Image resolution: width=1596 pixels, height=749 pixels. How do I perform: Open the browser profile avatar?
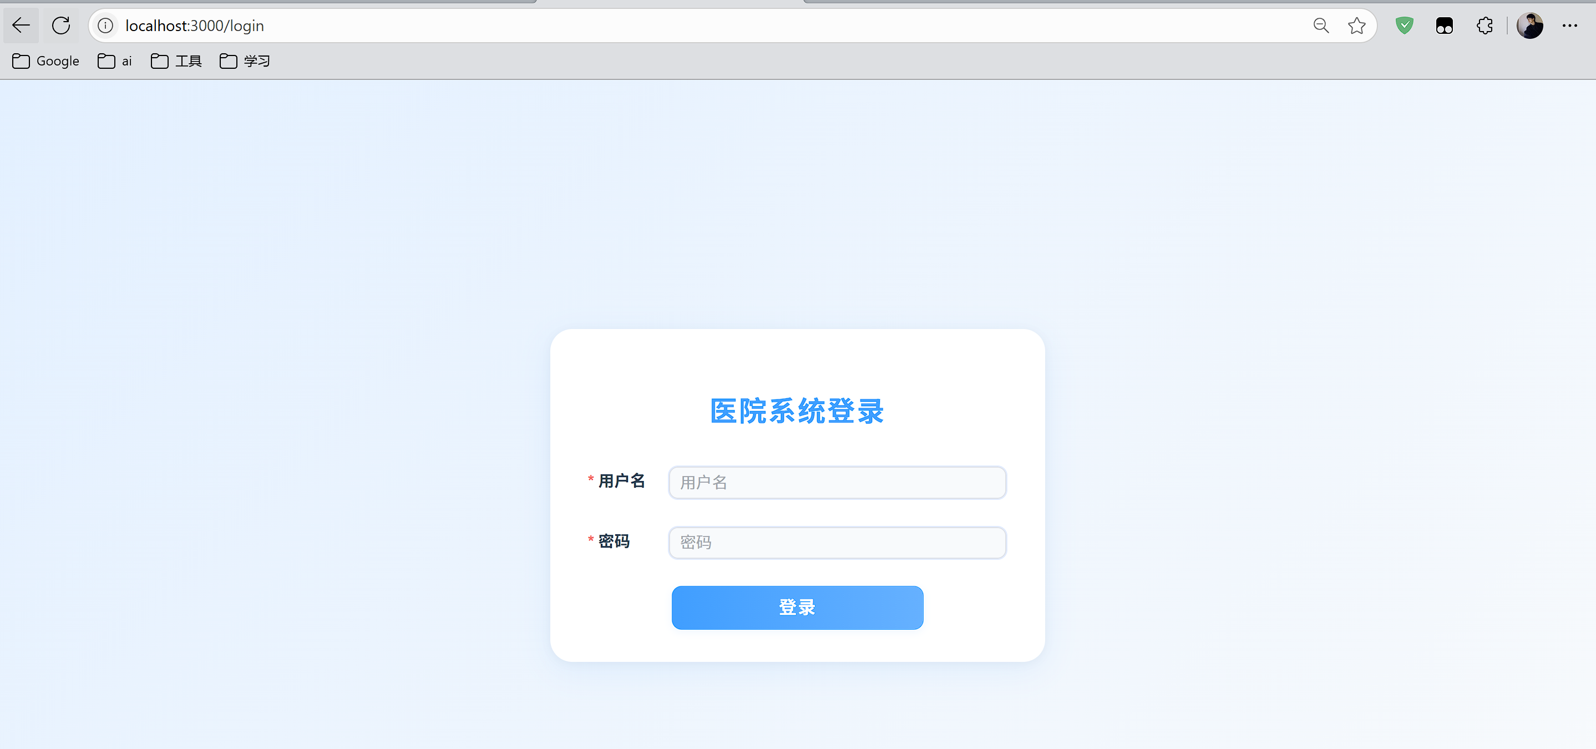[1529, 26]
